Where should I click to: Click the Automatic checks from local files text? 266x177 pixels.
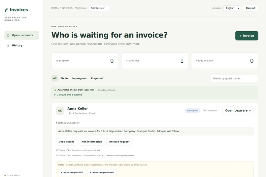(x=76, y=90)
